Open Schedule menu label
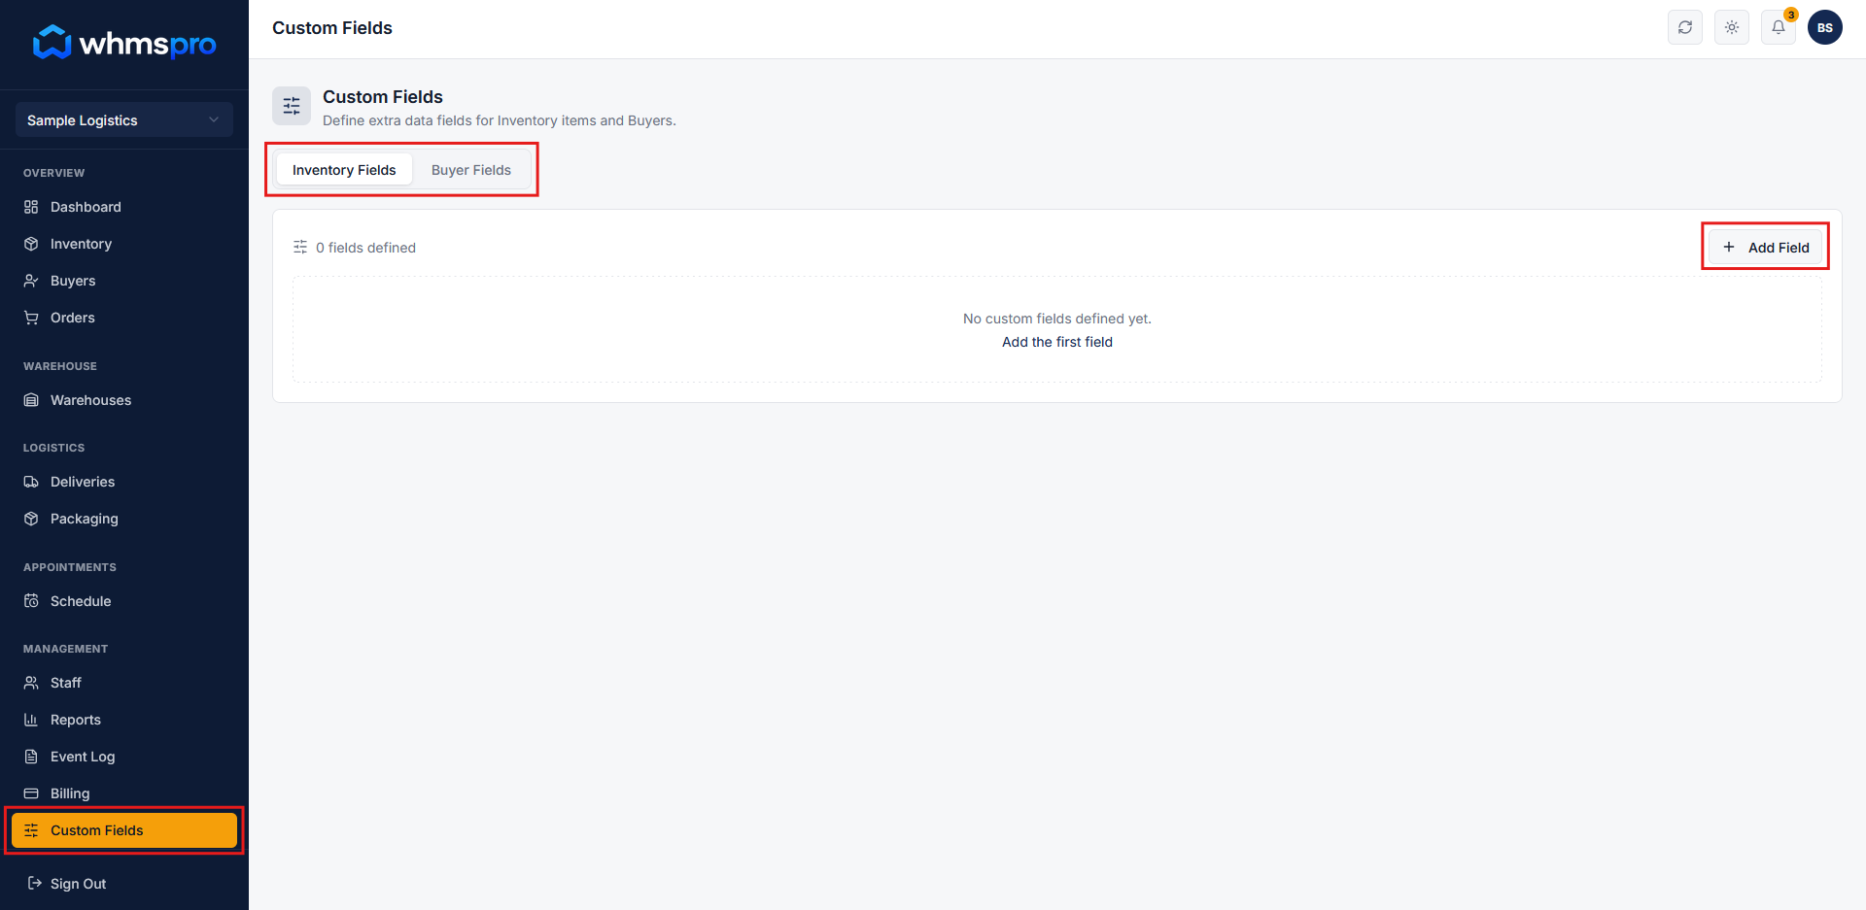Screen dimensions: 1866x910 click(81, 601)
